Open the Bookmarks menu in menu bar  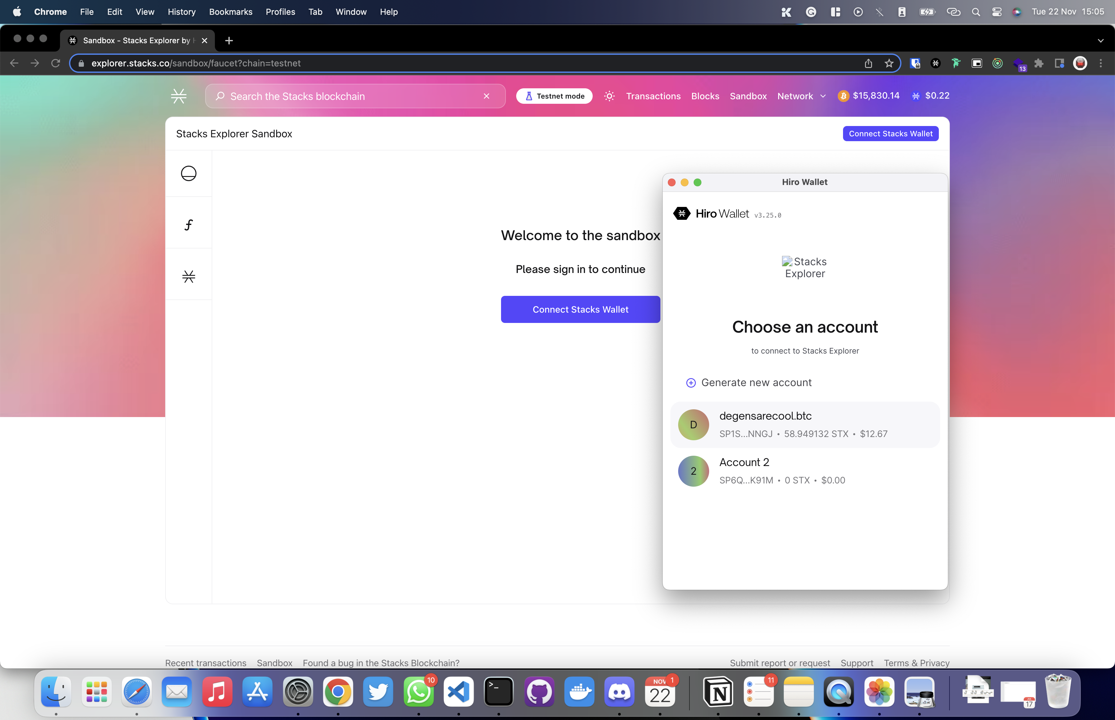231,12
